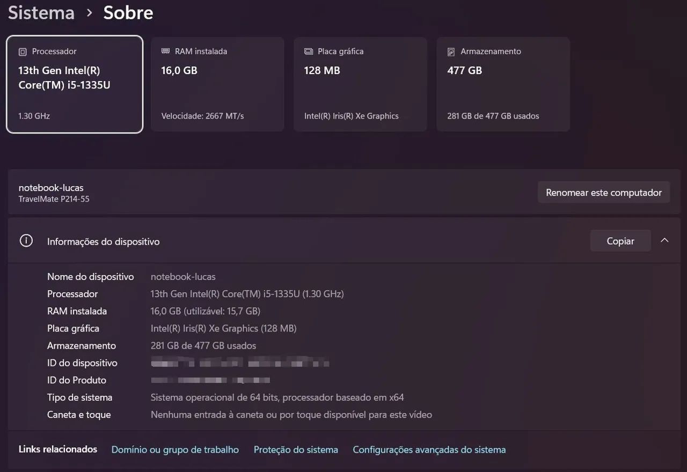Click 16,0 GB (utilizável: 15,7 GB) value
This screenshot has height=472, width=687.
(x=206, y=311)
